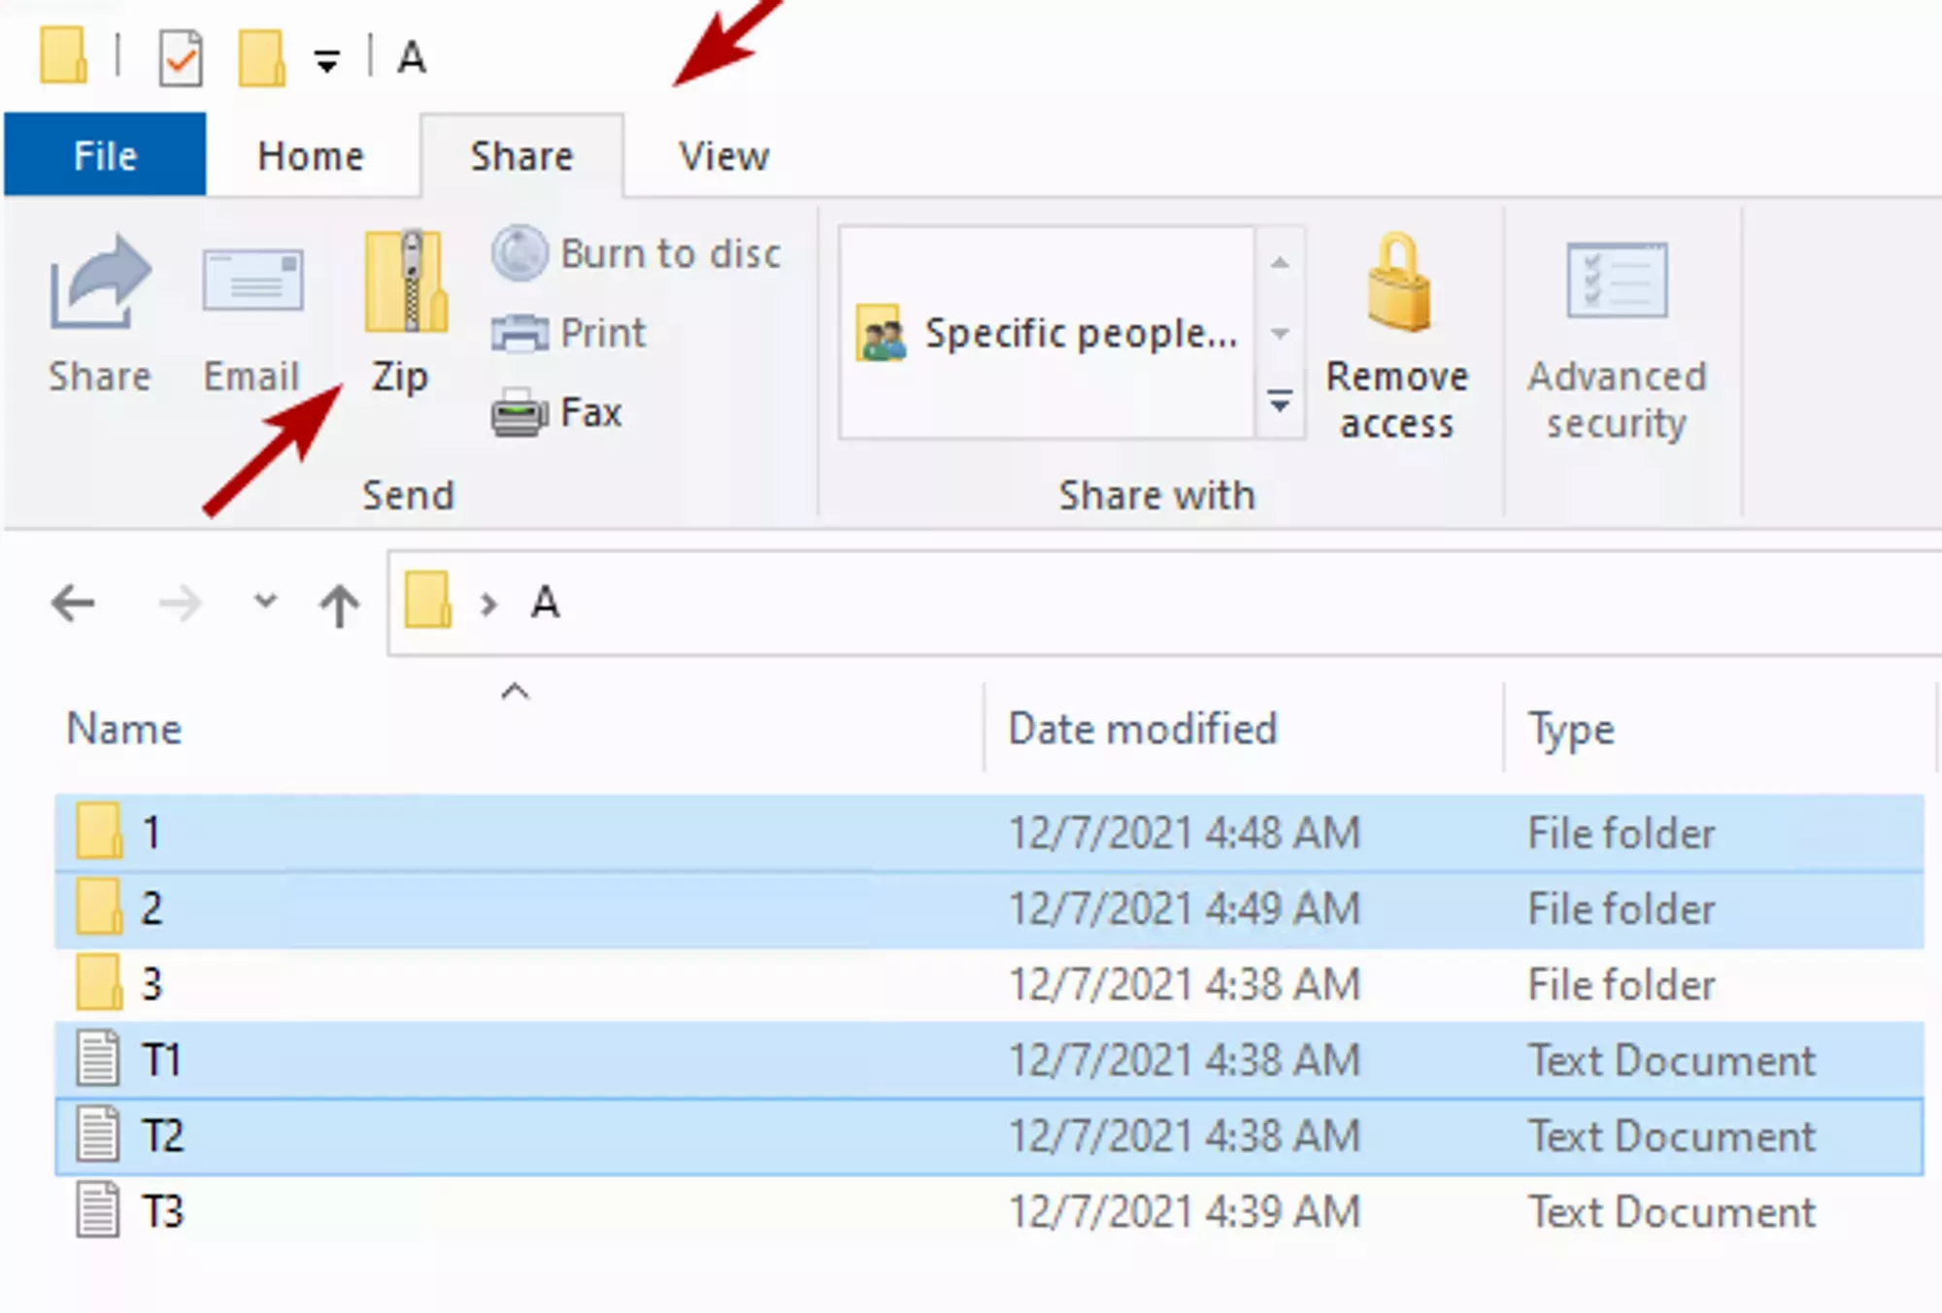
Task: Click File folder type of folder 3
Action: coord(1622,984)
